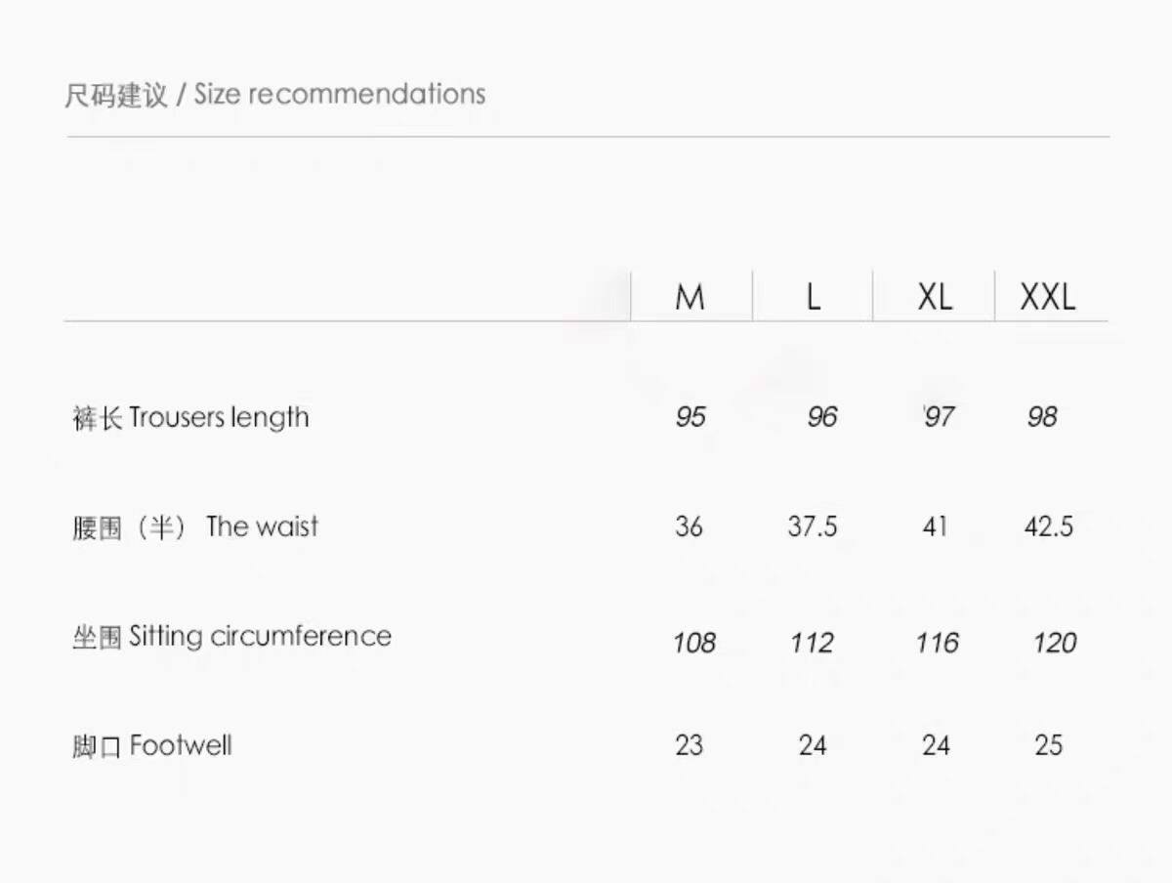
Task: Select Footwell value 25
Action: point(1048,745)
